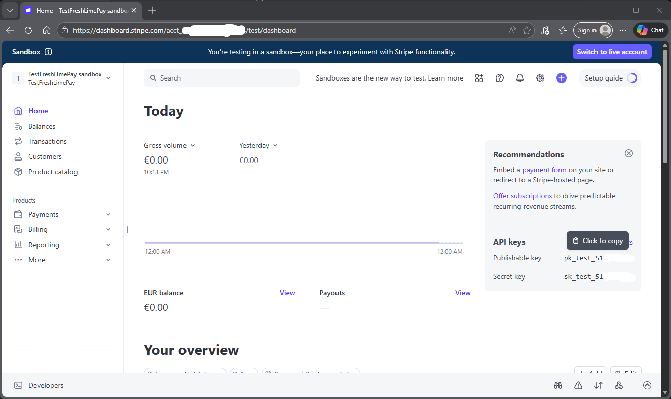Click the Search input field
This screenshot has height=399, width=671.
tap(221, 78)
